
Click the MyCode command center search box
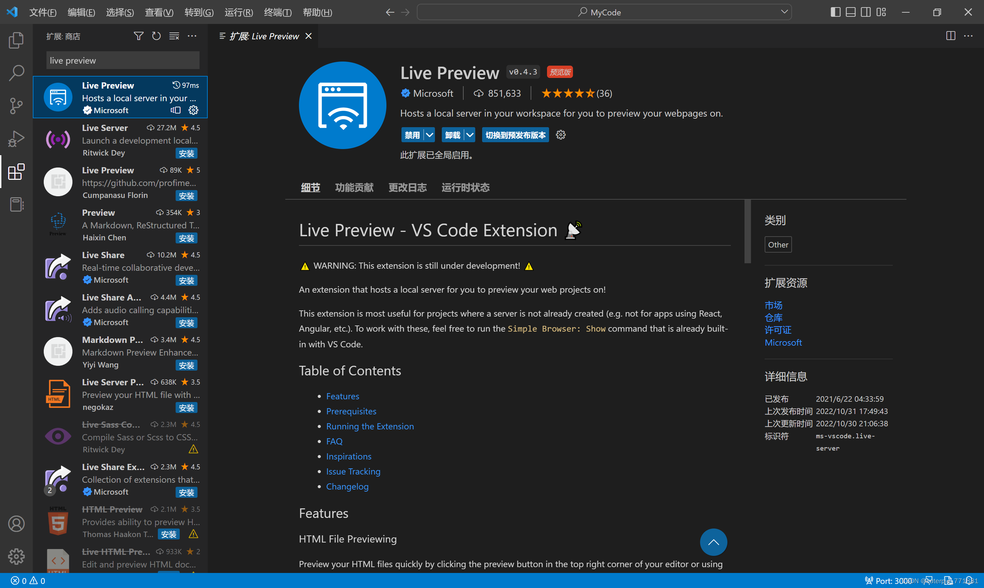coord(604,12)
